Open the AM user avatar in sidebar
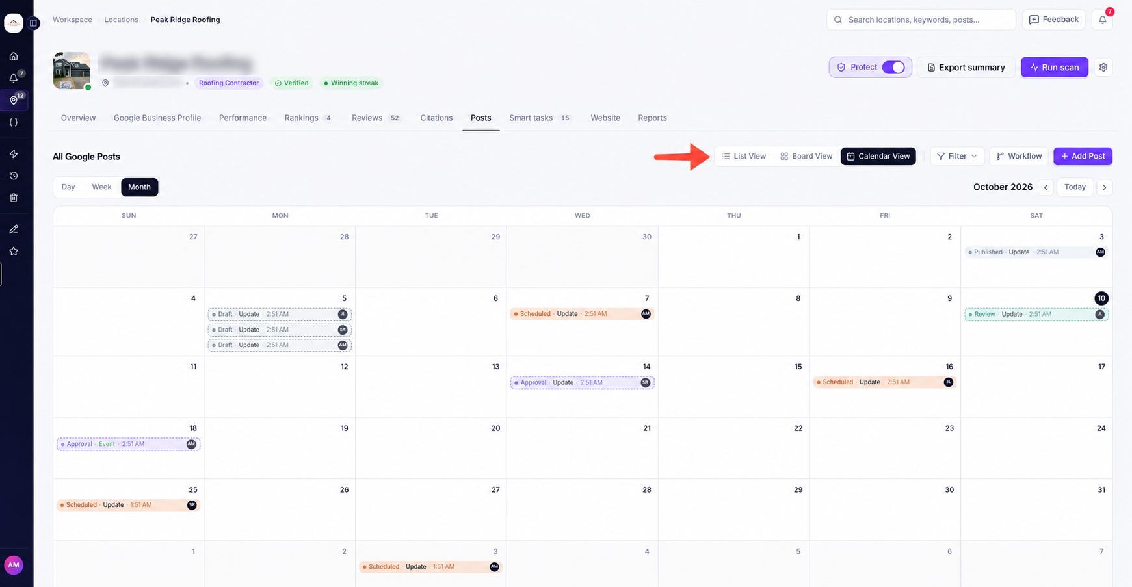This screenshot has width=1132, height=587. pyautogui.click(x=14, y=565)
